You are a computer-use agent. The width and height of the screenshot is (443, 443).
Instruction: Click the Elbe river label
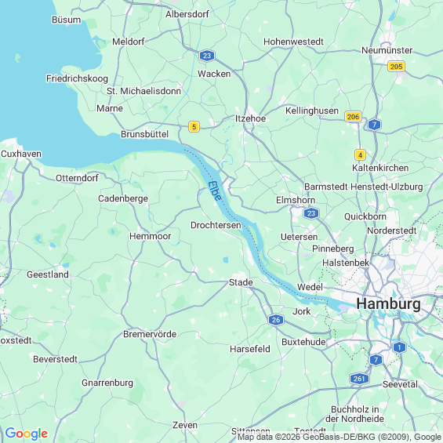(x=215, y=191)
